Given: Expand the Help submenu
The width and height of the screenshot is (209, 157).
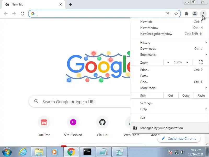Looking at the screenshot, I should pyautogui.click(x=170, y=109).
